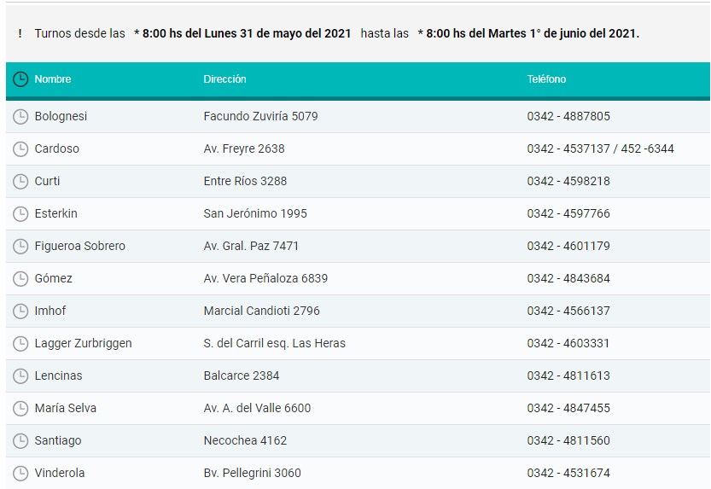Click the clock icon next to Cardoso
Image resolution: width=711 pixels, height=489 pixels.
[x=20, y=148]
